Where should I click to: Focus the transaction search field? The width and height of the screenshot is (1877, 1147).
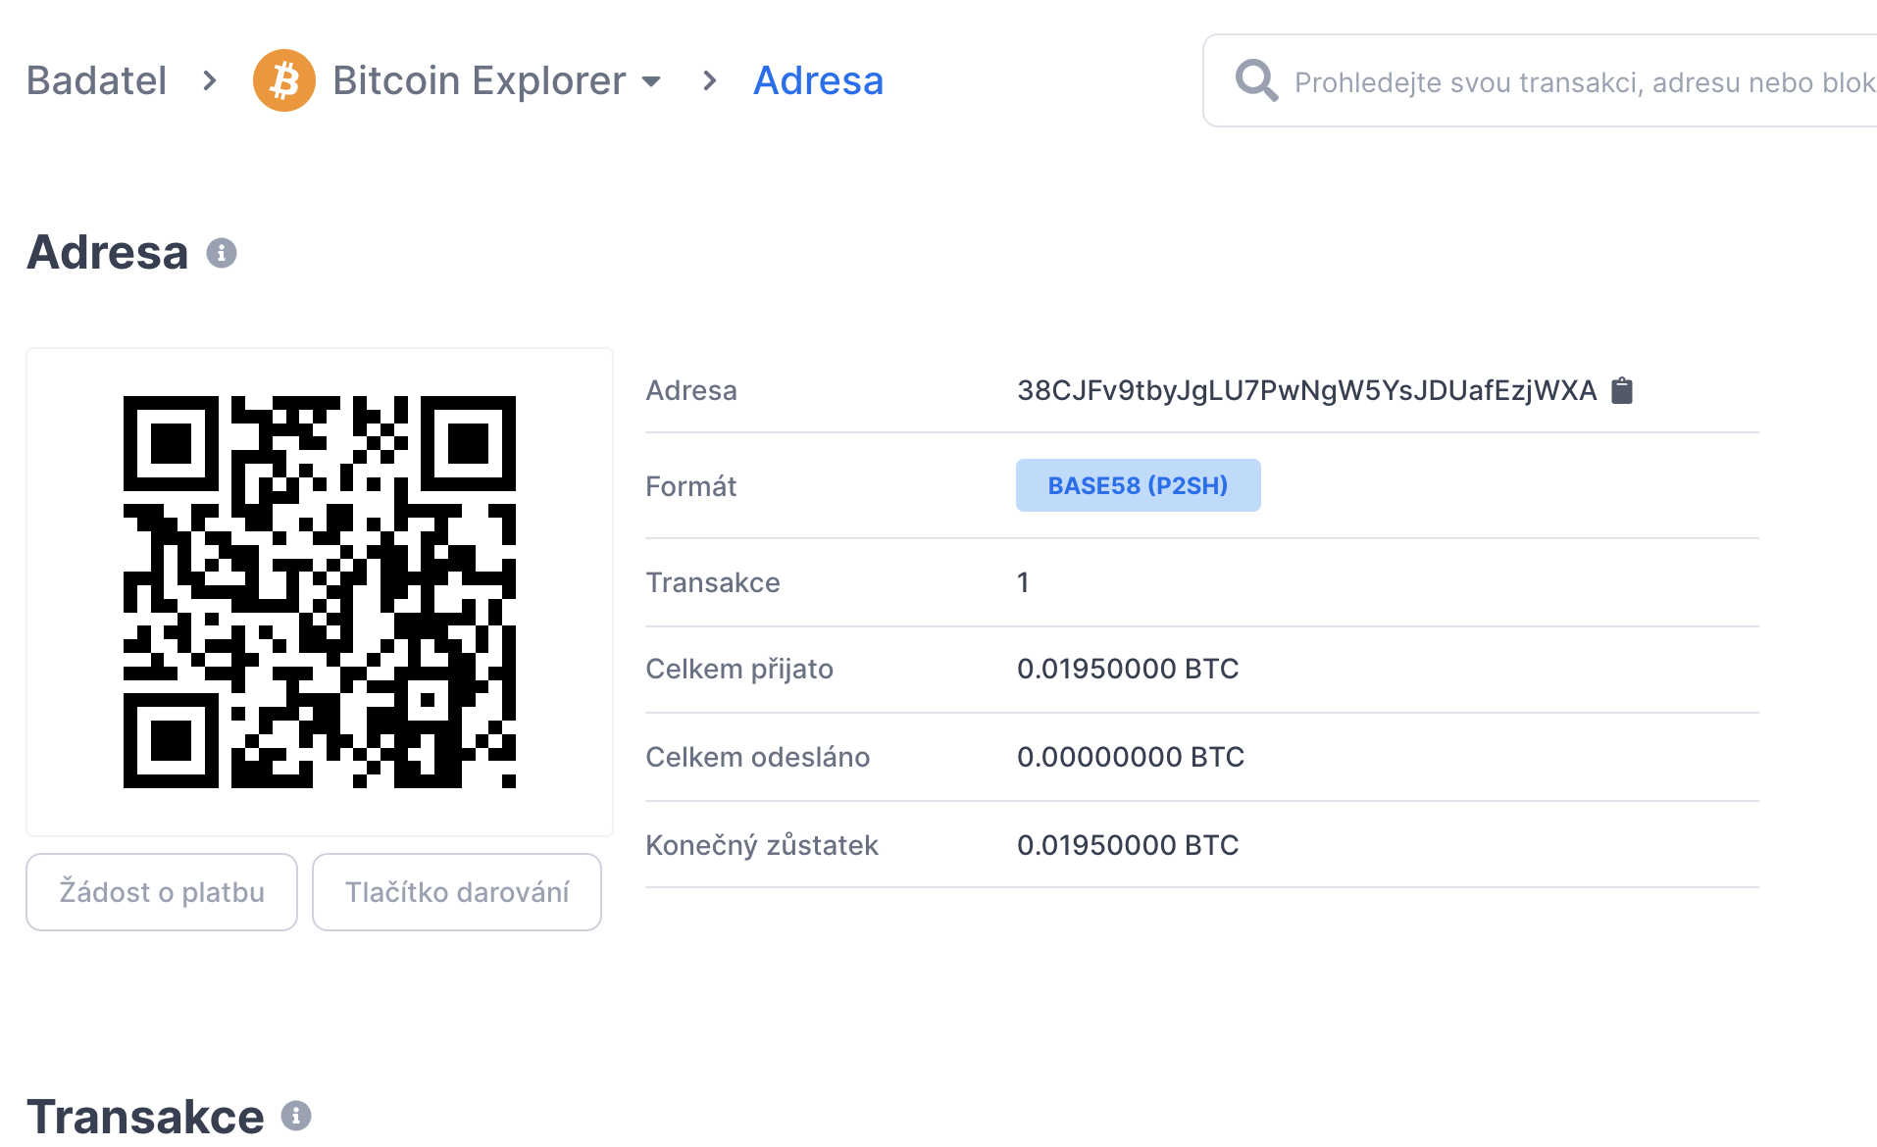(1579, 82)
